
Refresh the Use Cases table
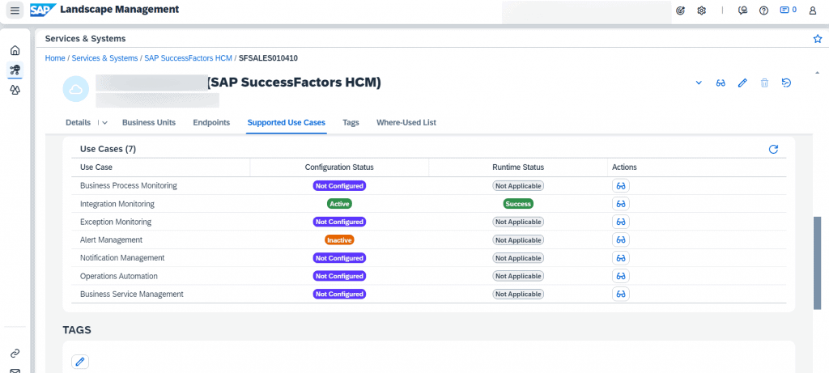[x=773, y=149]
